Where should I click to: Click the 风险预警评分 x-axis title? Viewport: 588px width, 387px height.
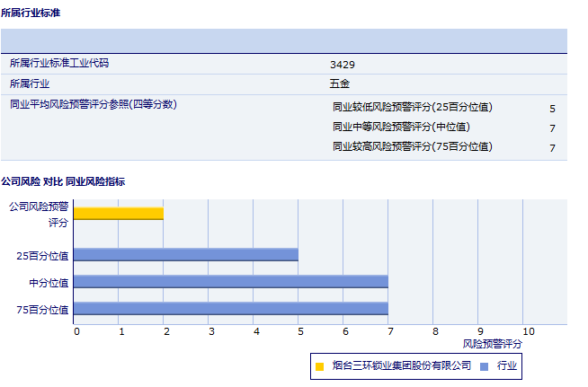[492, 343]
